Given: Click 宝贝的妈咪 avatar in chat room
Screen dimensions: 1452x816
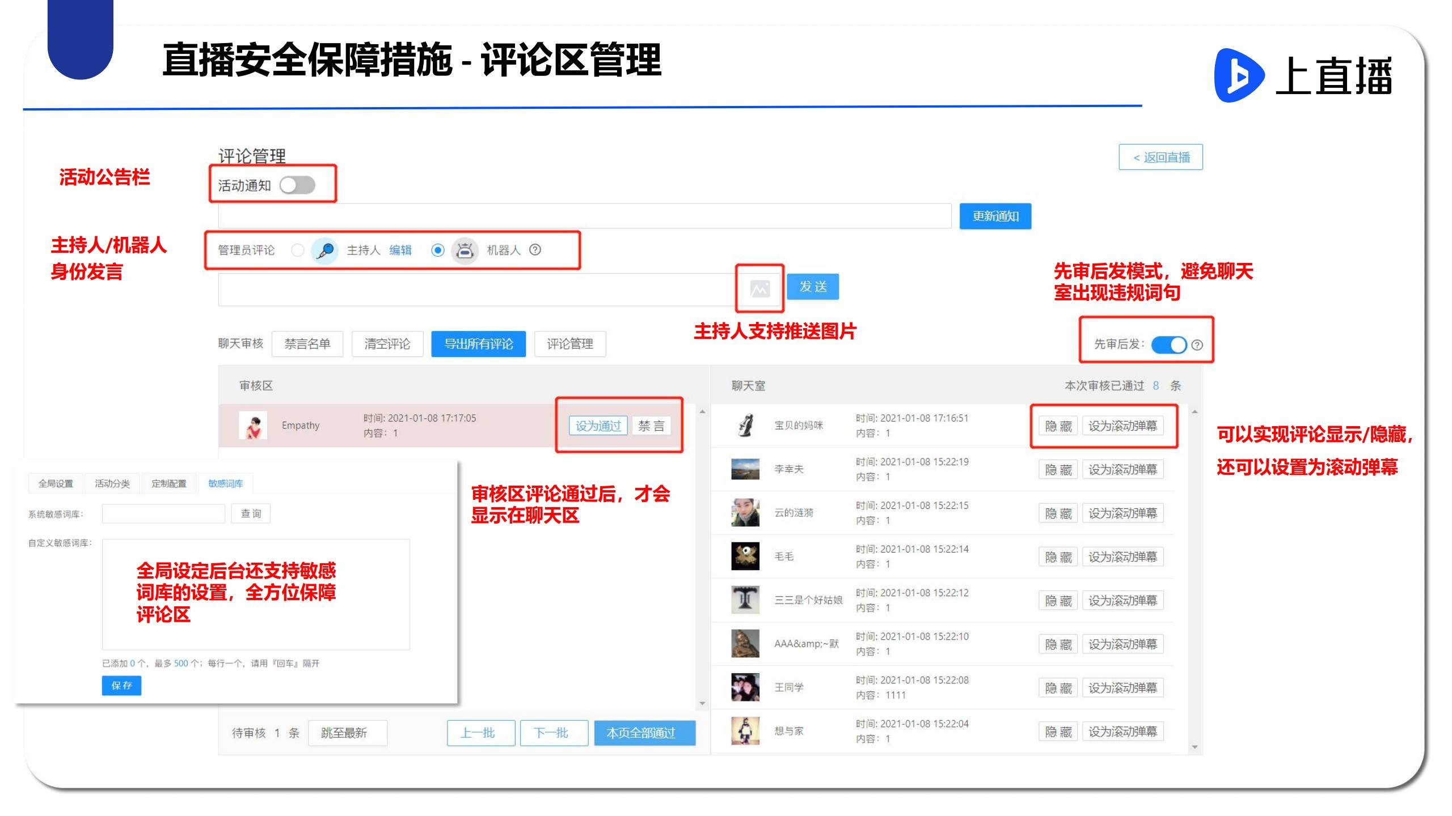Looking at the screenshot, I should click(745, 425).
